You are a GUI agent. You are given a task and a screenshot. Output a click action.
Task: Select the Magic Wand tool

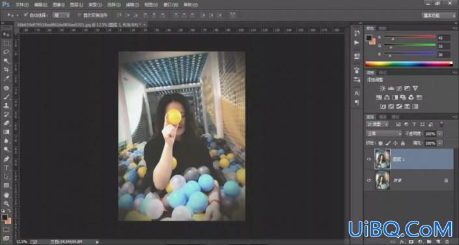click(x=6, y=61)
